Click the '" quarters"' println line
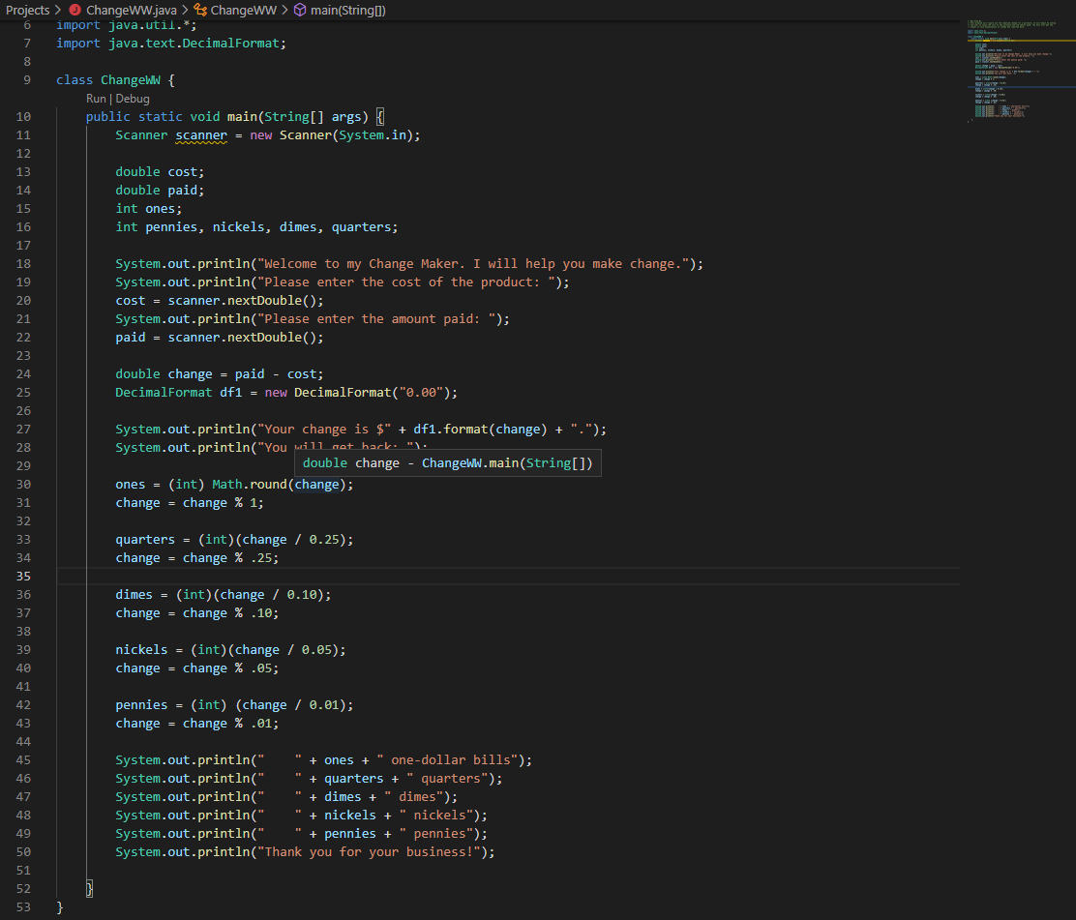The width and height of the screenshot is (1076, 920). tap(309, 779)
